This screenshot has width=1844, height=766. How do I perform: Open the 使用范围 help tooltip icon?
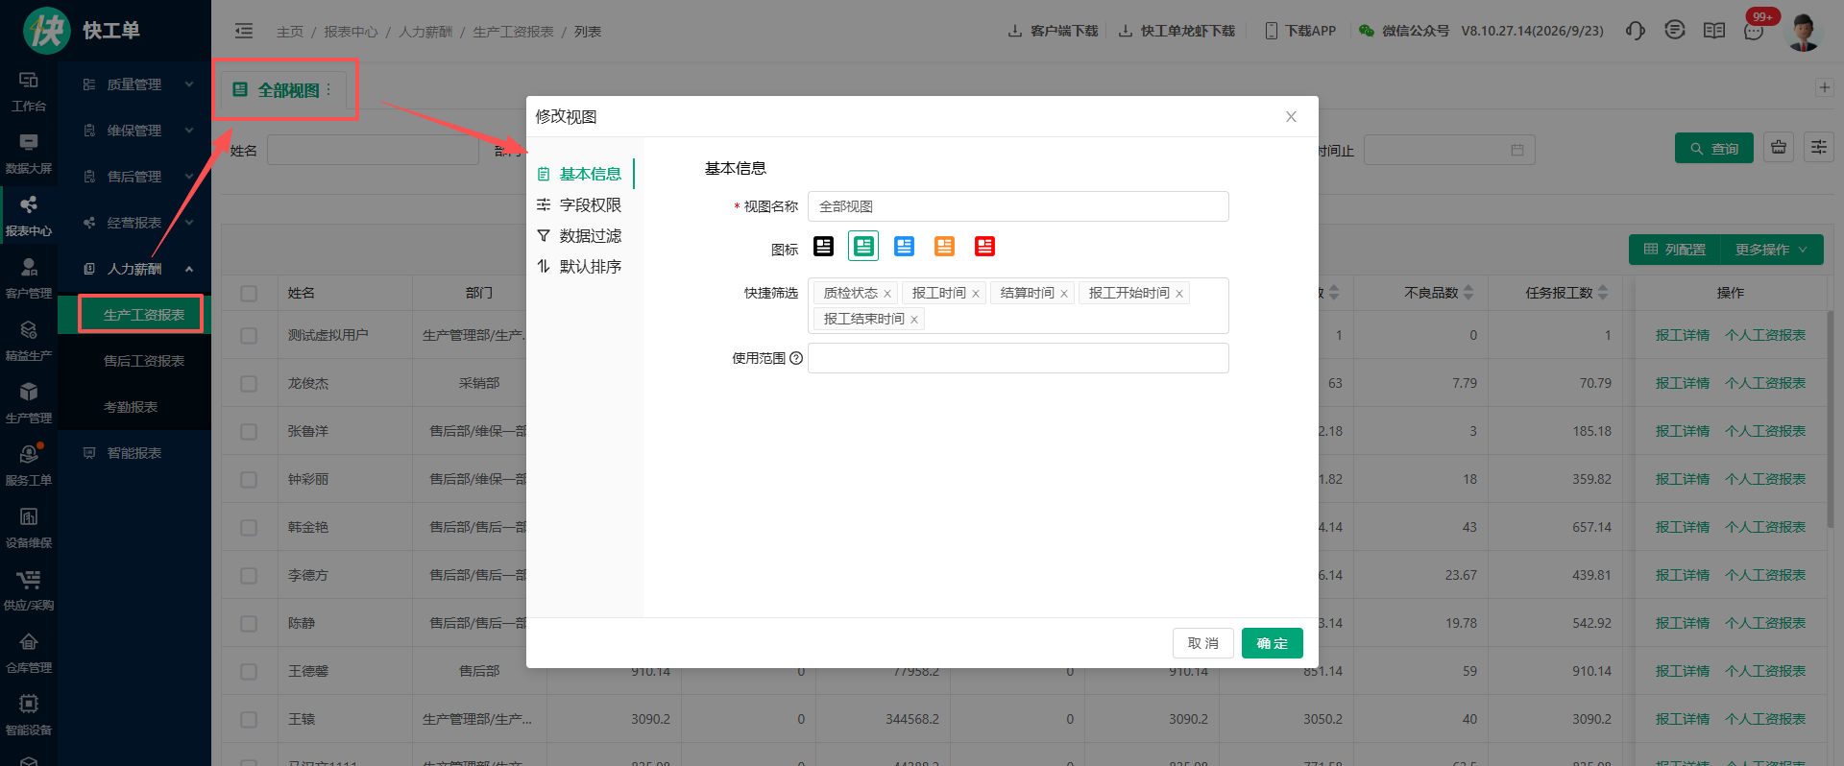[x=796, y=358]
